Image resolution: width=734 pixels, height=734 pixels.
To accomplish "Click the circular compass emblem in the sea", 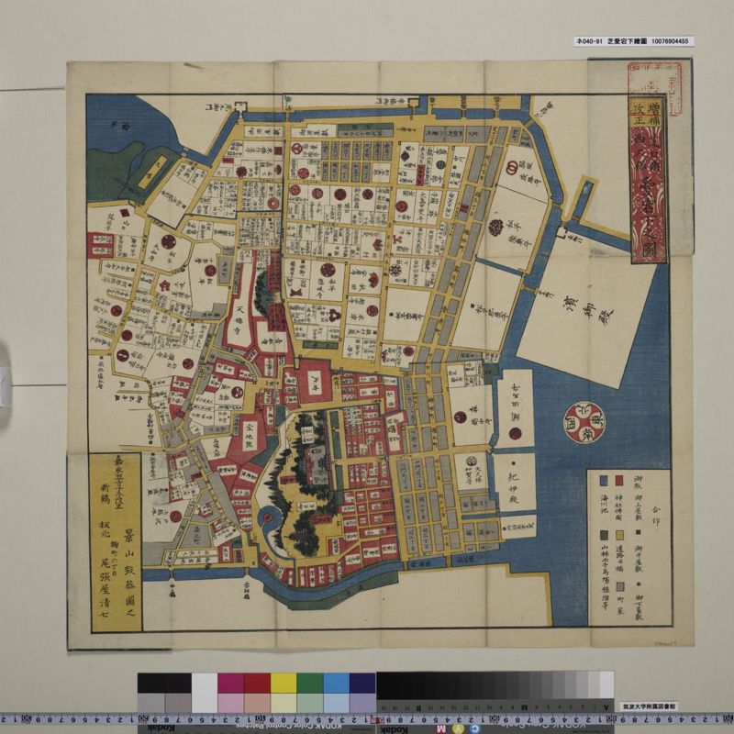I will (x=583, y=424).
